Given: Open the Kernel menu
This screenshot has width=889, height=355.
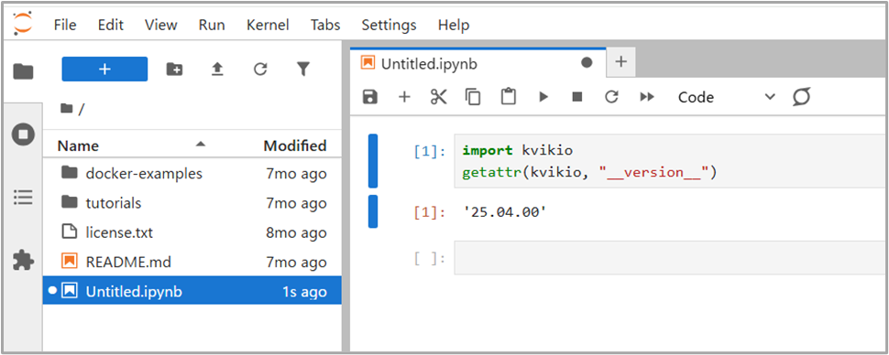Looking at the screenshot, I should [268, 25].
